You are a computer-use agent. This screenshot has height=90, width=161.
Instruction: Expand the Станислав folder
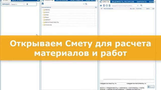(43, 25)
